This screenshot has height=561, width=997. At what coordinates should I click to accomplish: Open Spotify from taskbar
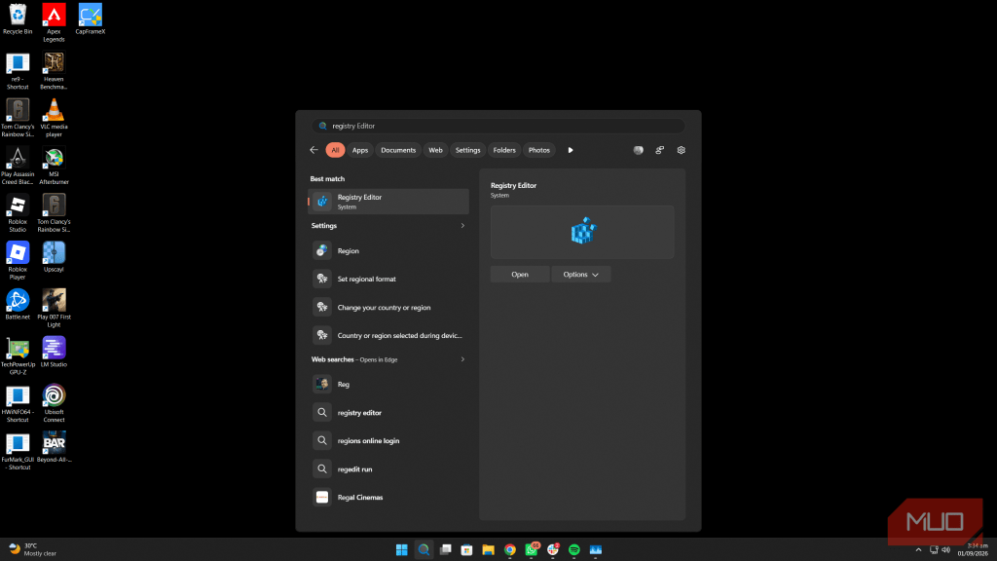[574, 549]
